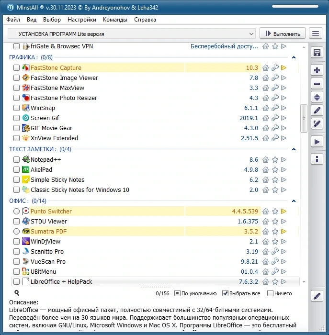Click the Выполнить button
The width and height of the screenshot is (329, 335).
coord(283,33)
